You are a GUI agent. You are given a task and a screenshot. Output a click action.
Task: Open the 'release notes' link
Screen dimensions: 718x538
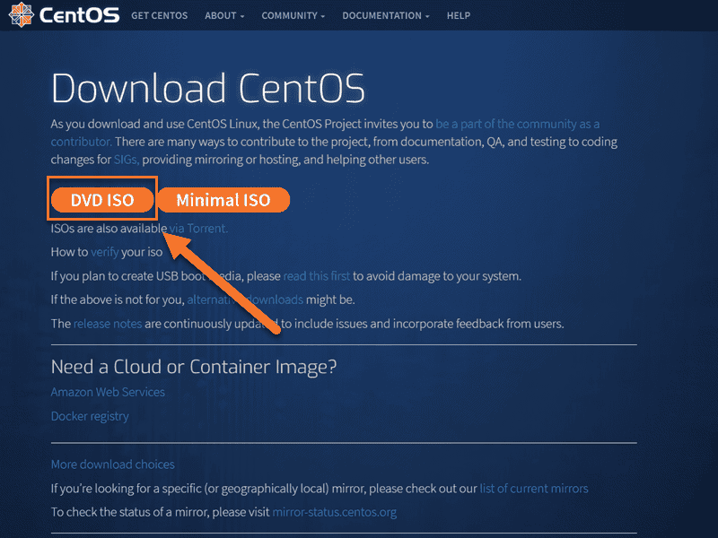coord(108,324)
